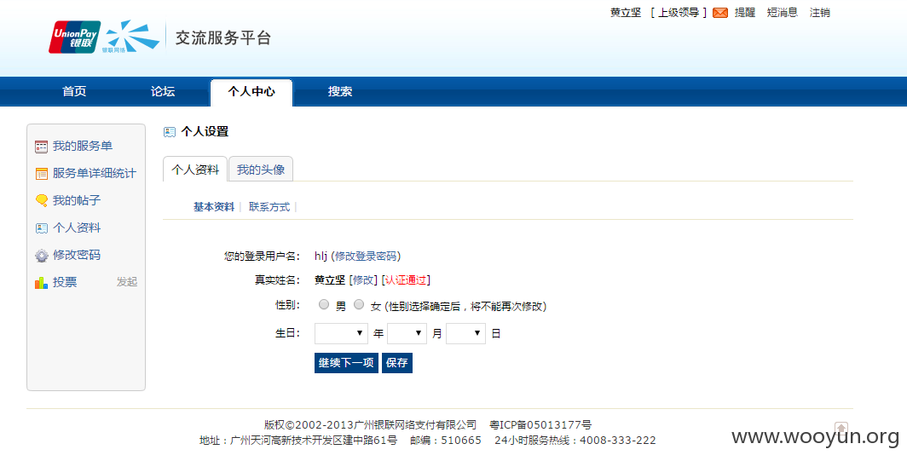
Task: Open 我的帖子 in the sidebar
Action: coord(77,201)
